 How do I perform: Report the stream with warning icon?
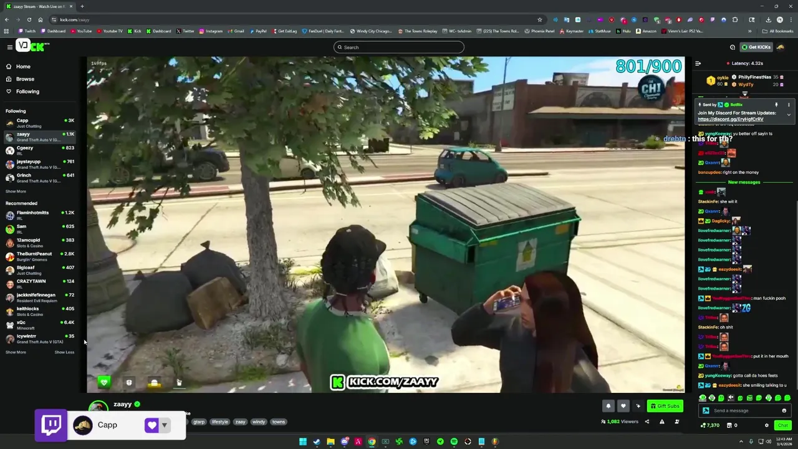pyautogui.click(x=661, y=422)
